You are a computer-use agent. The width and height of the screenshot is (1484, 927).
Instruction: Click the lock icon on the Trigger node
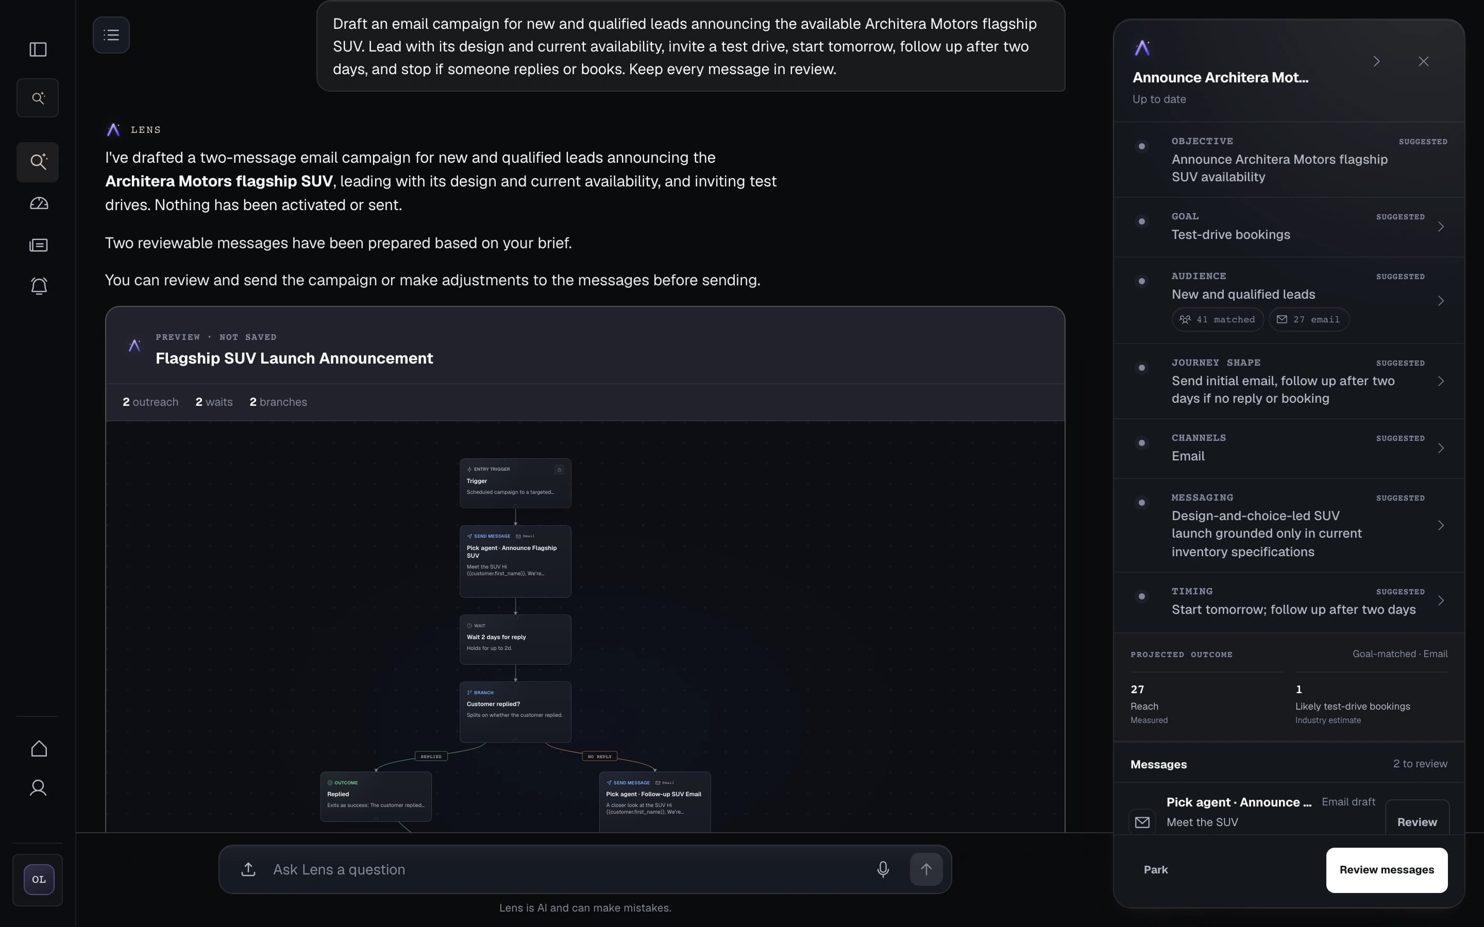coord(559,470)
